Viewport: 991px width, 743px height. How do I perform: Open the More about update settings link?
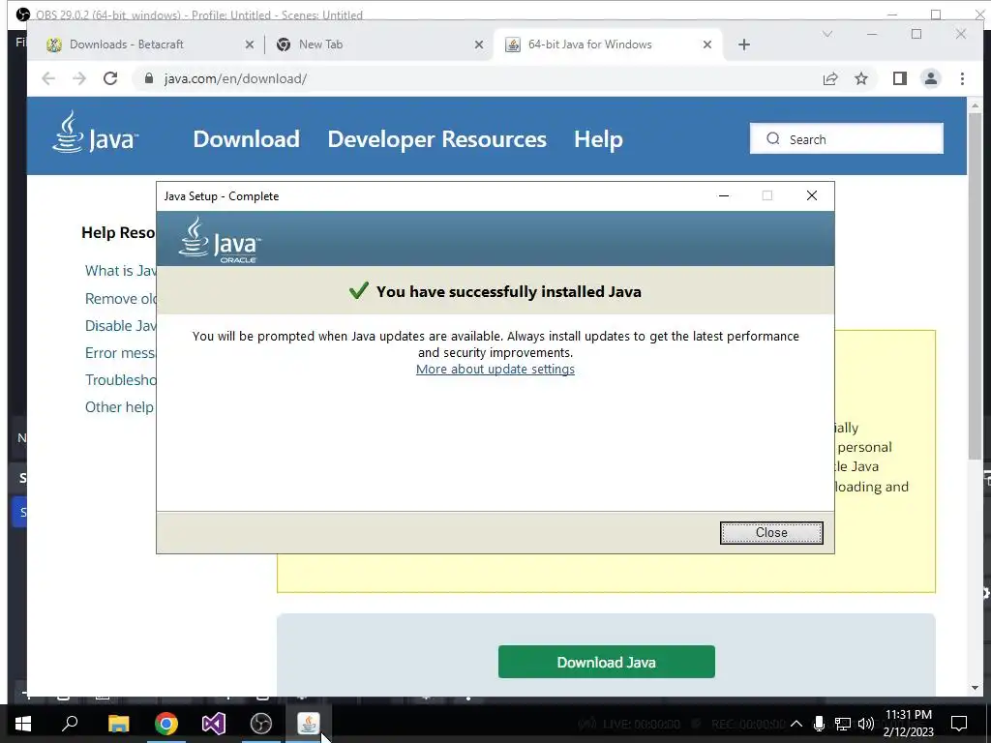495,369
